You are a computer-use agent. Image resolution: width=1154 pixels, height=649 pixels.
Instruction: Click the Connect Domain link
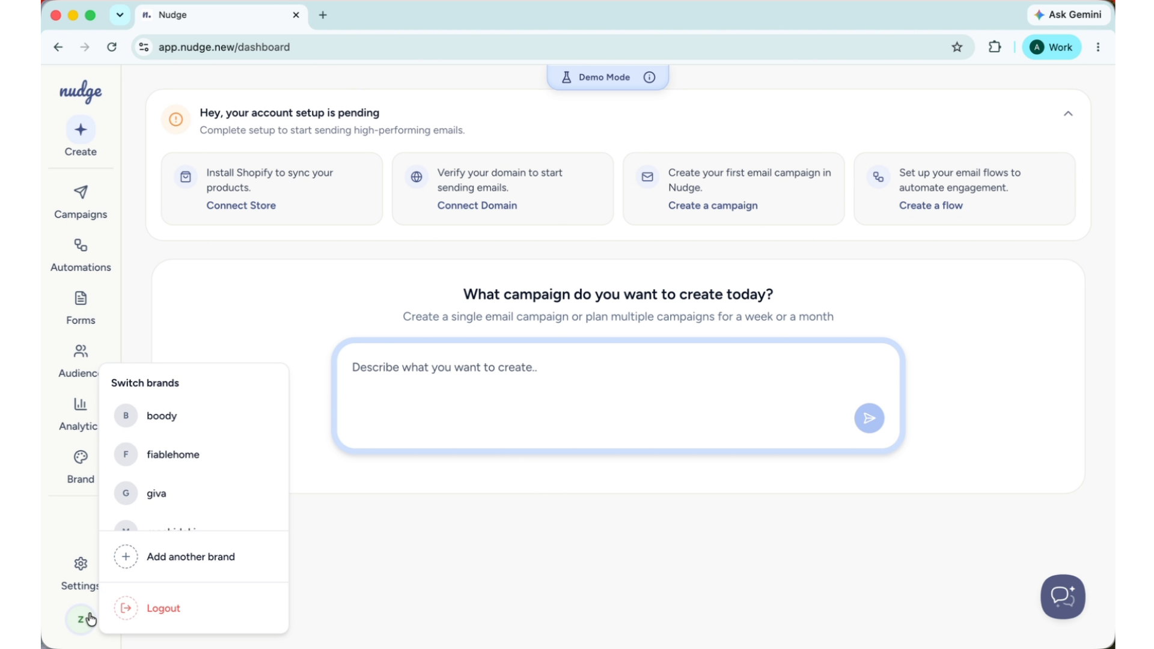[x=477, y=206]
